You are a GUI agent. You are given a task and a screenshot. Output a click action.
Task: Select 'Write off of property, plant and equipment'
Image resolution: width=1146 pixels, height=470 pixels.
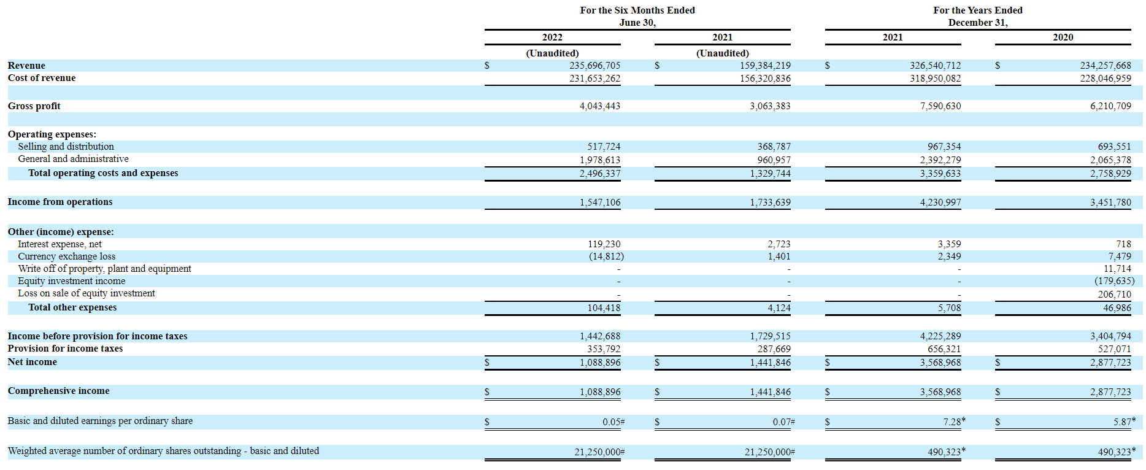click(104, 269)
